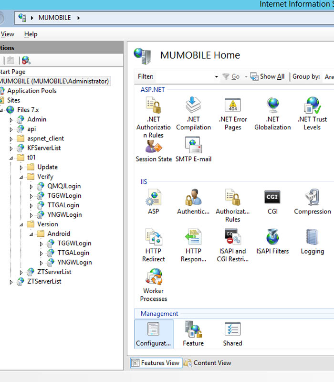Screen dimensions: 334x382
Task: Select TGGWLogin under Verify
Action: (x=64, y=195)
